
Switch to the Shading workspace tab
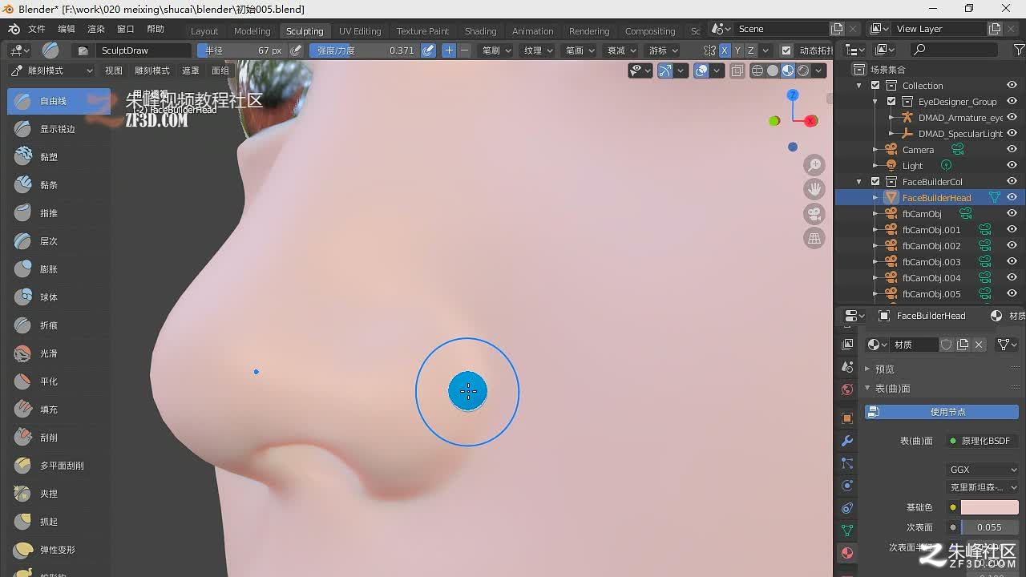[481, 31]
